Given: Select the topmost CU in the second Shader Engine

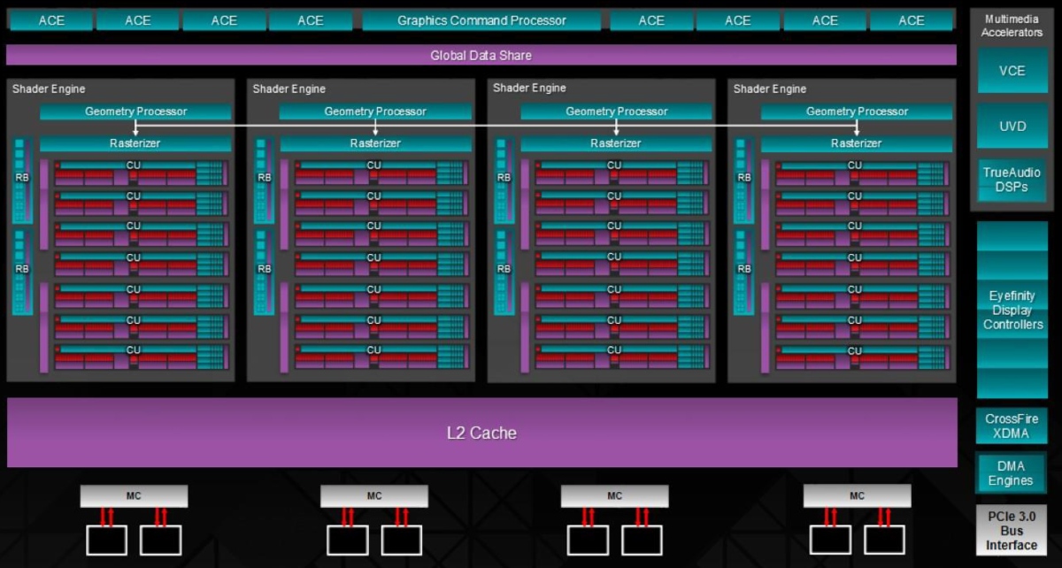Looking at the screenshot, I should click(381, 173).
